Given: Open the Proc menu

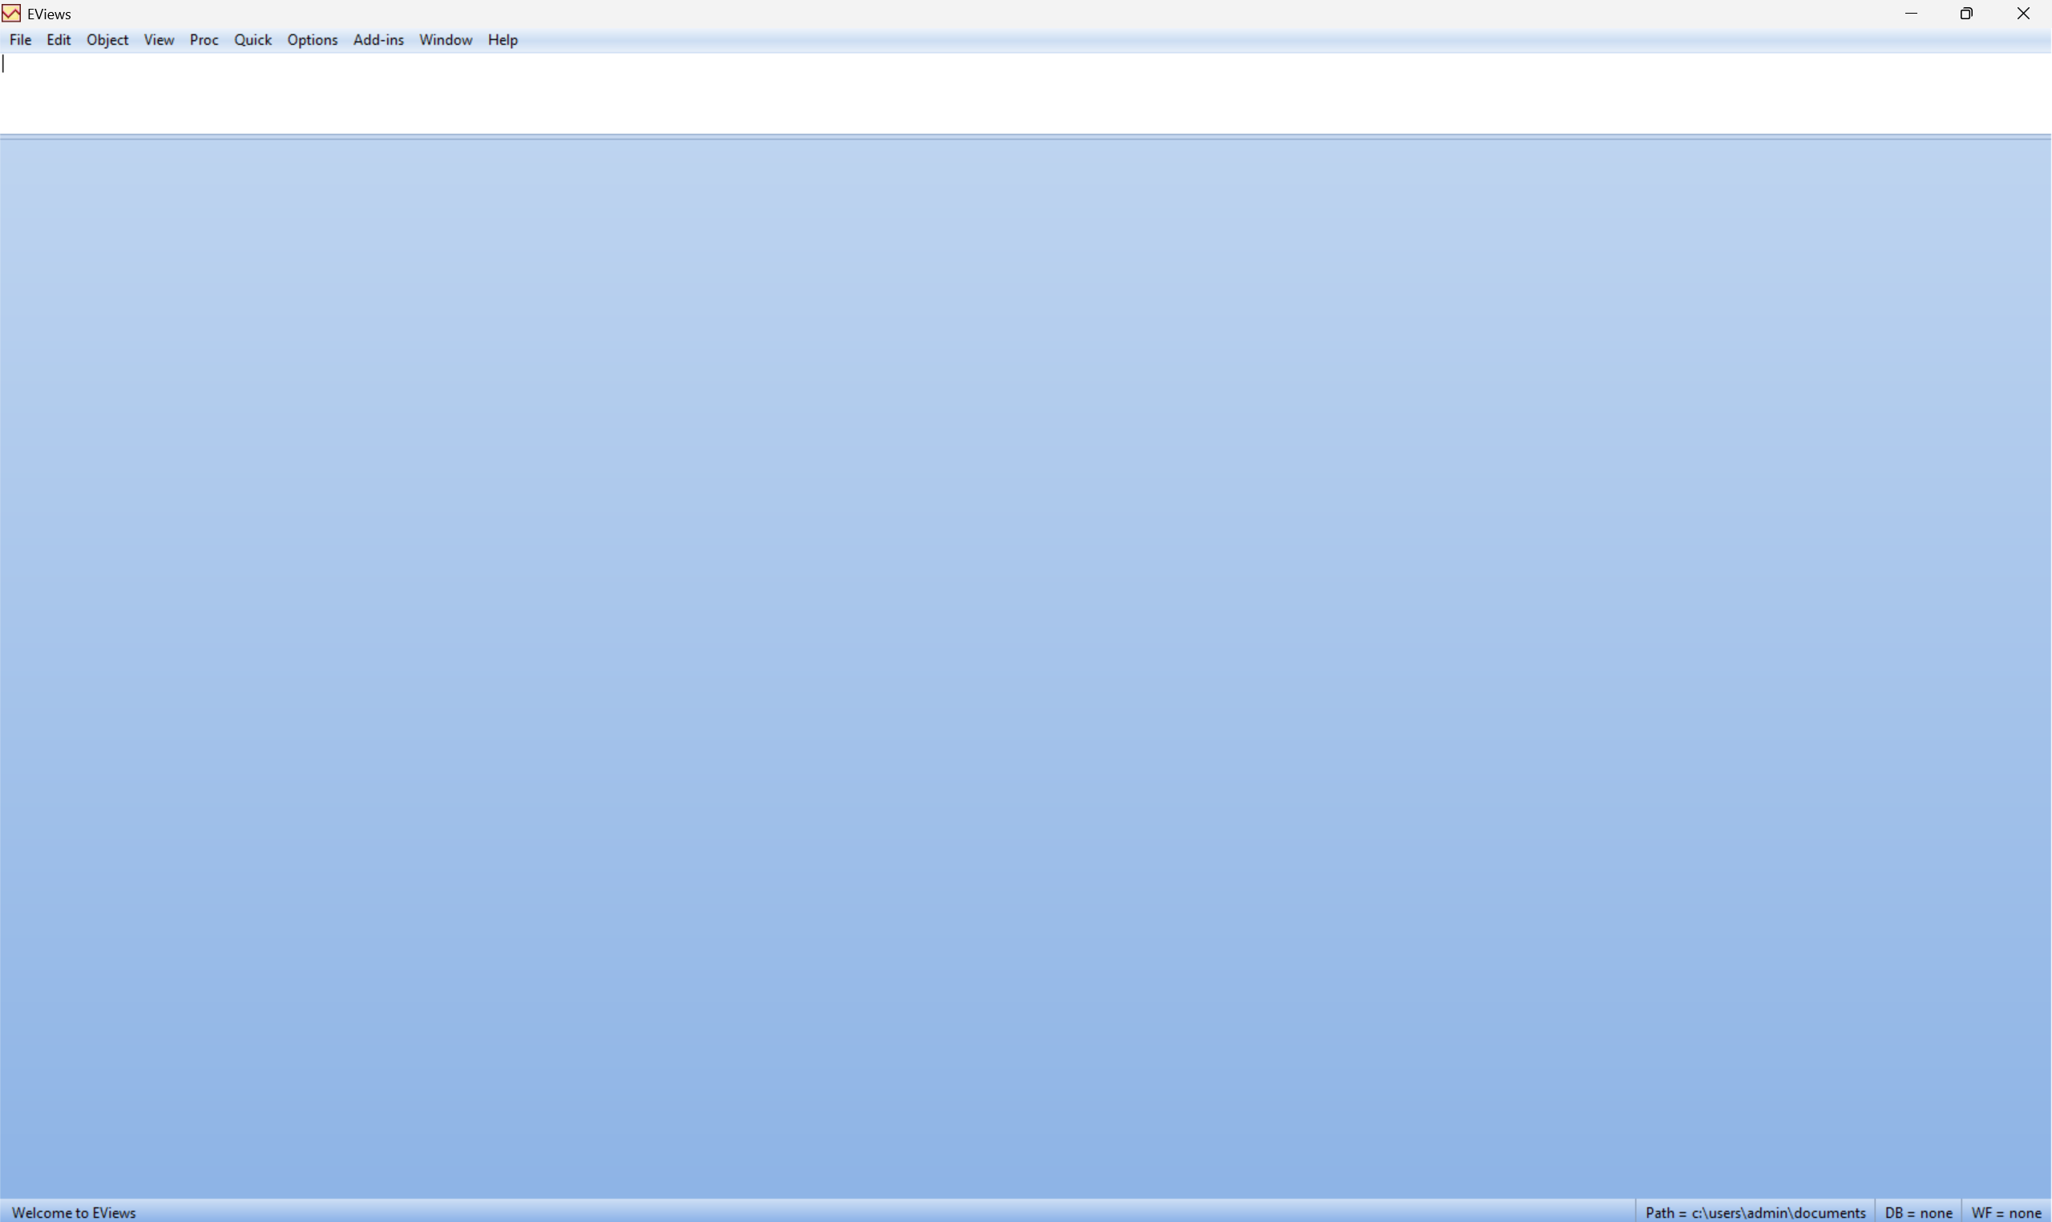Looking at the screenshot, I should point(204,39).
